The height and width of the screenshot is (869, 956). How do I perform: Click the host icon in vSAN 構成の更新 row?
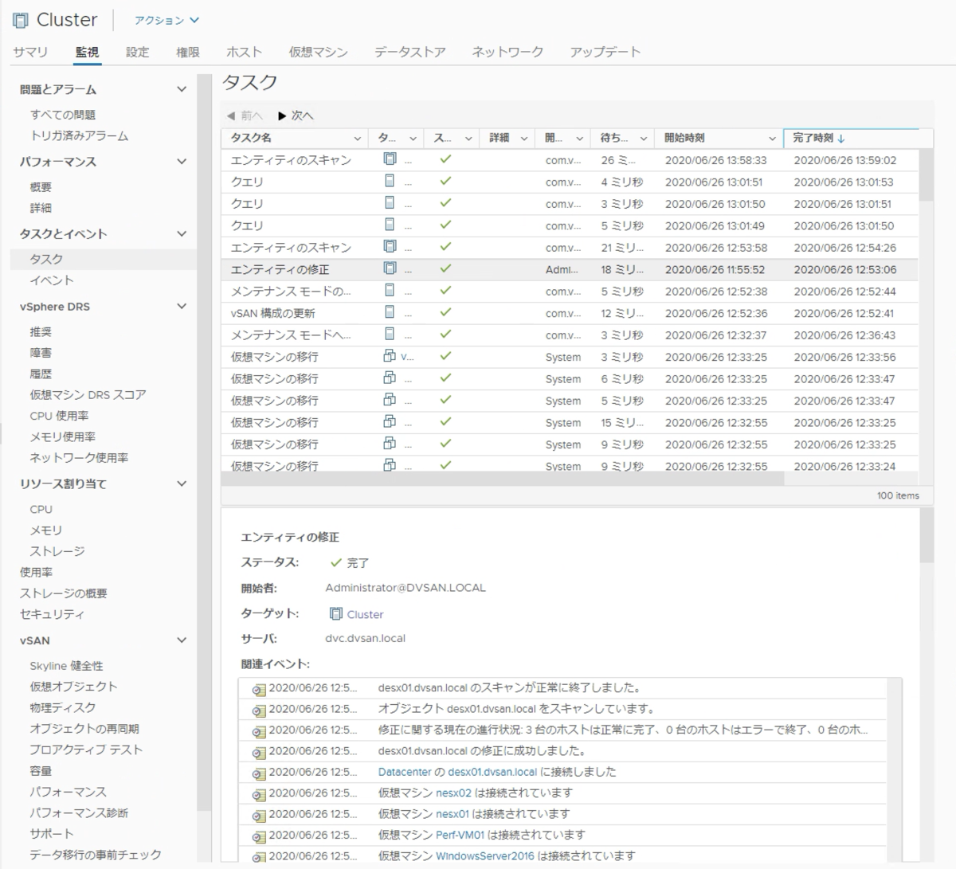(x=390, y=312)
